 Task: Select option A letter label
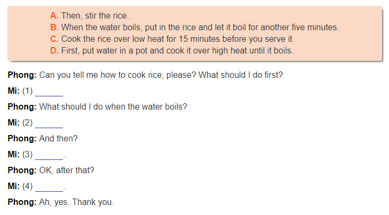click(x=54, y=16)
